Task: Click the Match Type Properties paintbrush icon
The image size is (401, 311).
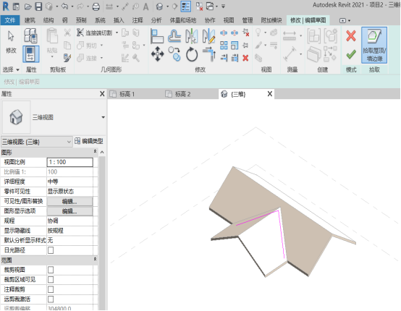Action: (x=67, y=58)
